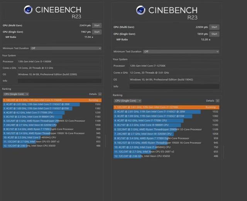Open Minimum Test Duration dropdown in right window
This screenshot has width=247, height=201.
tap(181, 52)
